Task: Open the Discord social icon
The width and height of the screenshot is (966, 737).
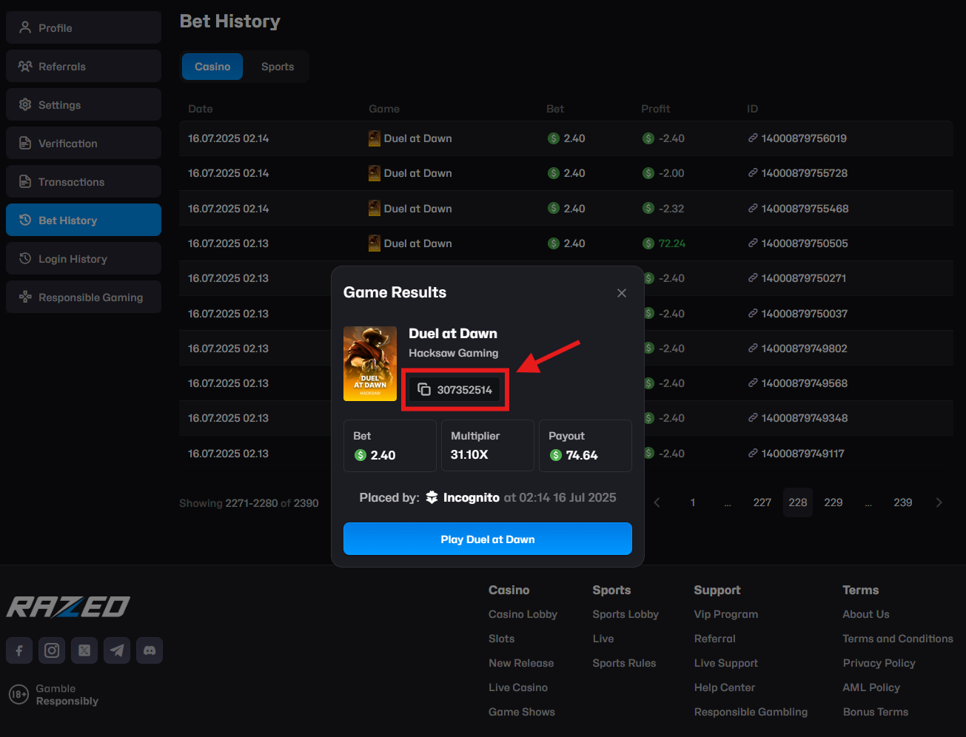Action: click(150, 650)
